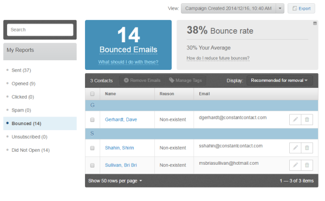Click the My Reports header
Image resolution: width=325 pixels, height=201 pixels.
(x=40, y=51)
